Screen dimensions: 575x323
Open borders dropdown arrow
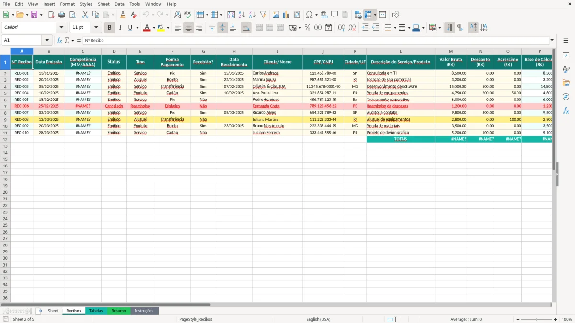point(395,28)
